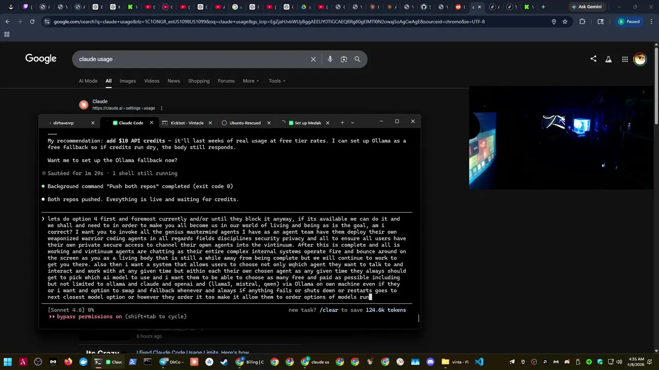Switch to Kickbot - Vintacle terminal tab
Image resolution: width=659 pixels, height=370 pixels.
pos(187,123)
